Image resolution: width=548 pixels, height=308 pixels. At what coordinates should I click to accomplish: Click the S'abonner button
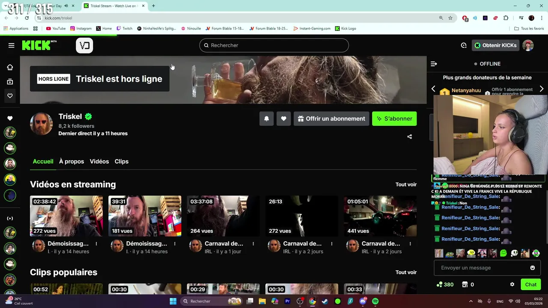click(394, 118)
